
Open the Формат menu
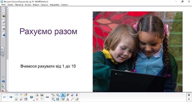tap(36, 5)
